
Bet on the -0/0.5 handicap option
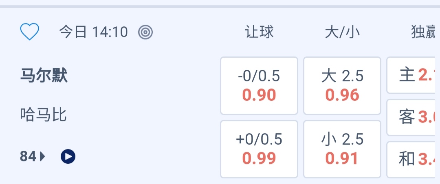click(259, 86)
